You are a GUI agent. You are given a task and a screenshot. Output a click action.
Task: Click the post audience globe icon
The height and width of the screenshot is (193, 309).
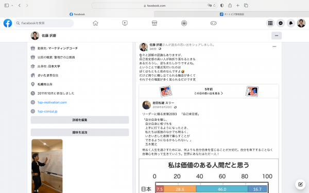160,49
